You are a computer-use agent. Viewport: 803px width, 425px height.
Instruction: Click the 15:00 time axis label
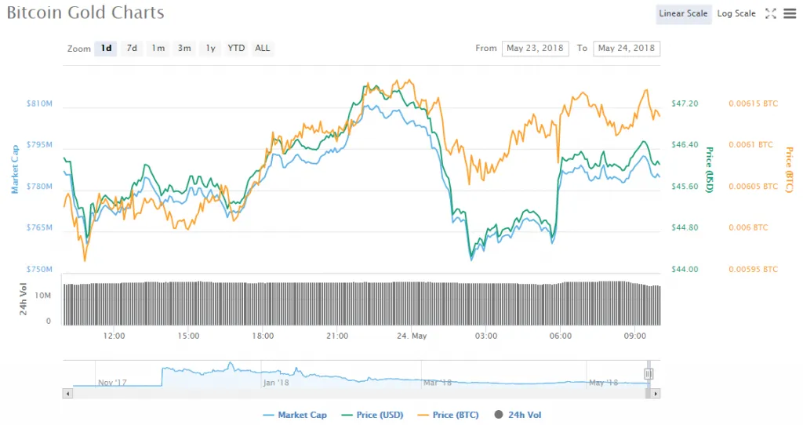point(188,336)
